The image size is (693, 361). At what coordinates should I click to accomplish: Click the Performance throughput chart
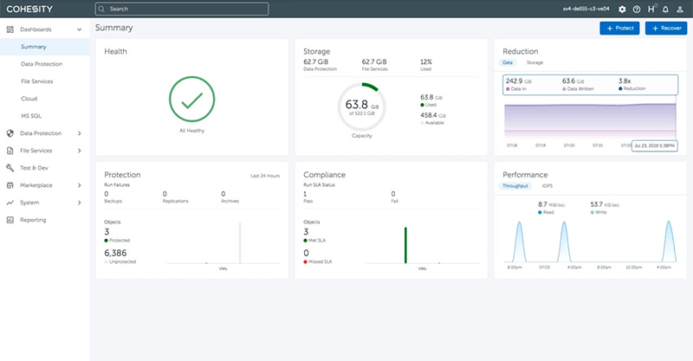(590, 242)
